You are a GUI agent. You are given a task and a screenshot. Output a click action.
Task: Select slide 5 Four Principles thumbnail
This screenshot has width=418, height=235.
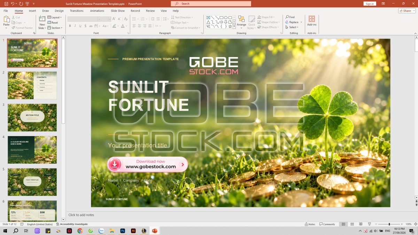(x=32, y=182)
